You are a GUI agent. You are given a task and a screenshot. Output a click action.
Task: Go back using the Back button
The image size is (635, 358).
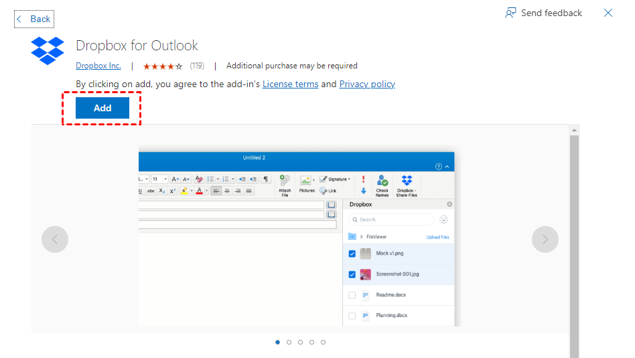click(34, 19)
